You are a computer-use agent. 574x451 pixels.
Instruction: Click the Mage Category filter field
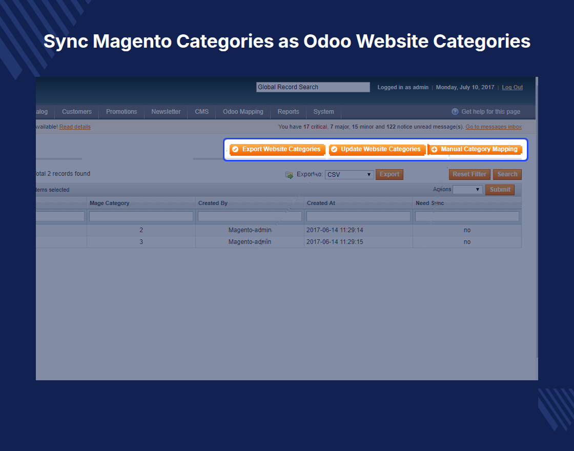coord(141,216)
